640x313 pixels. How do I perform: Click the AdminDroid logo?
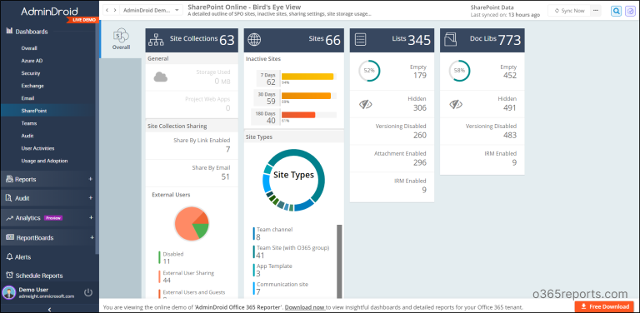(x=49, y=11)
